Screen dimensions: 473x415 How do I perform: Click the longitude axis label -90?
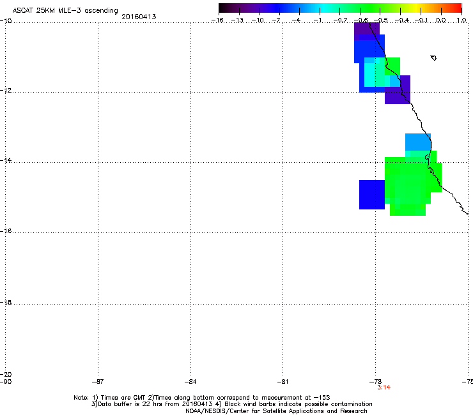6,382
